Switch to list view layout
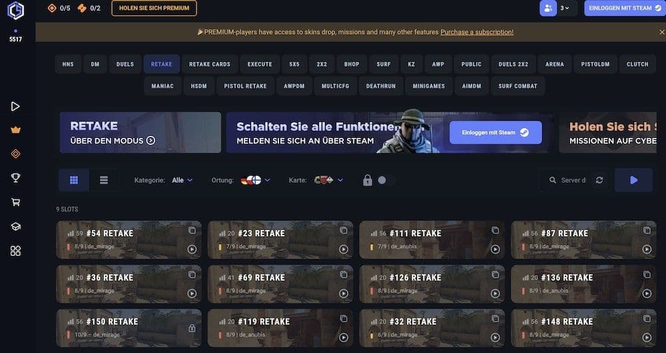This screenshot has height=353, width=666. (104, 180)
